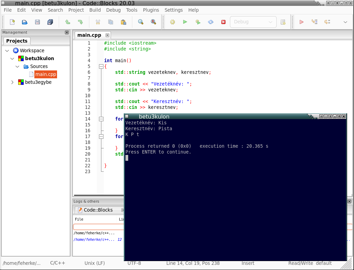Click the Insert mode status bar entry

point(248,263)
